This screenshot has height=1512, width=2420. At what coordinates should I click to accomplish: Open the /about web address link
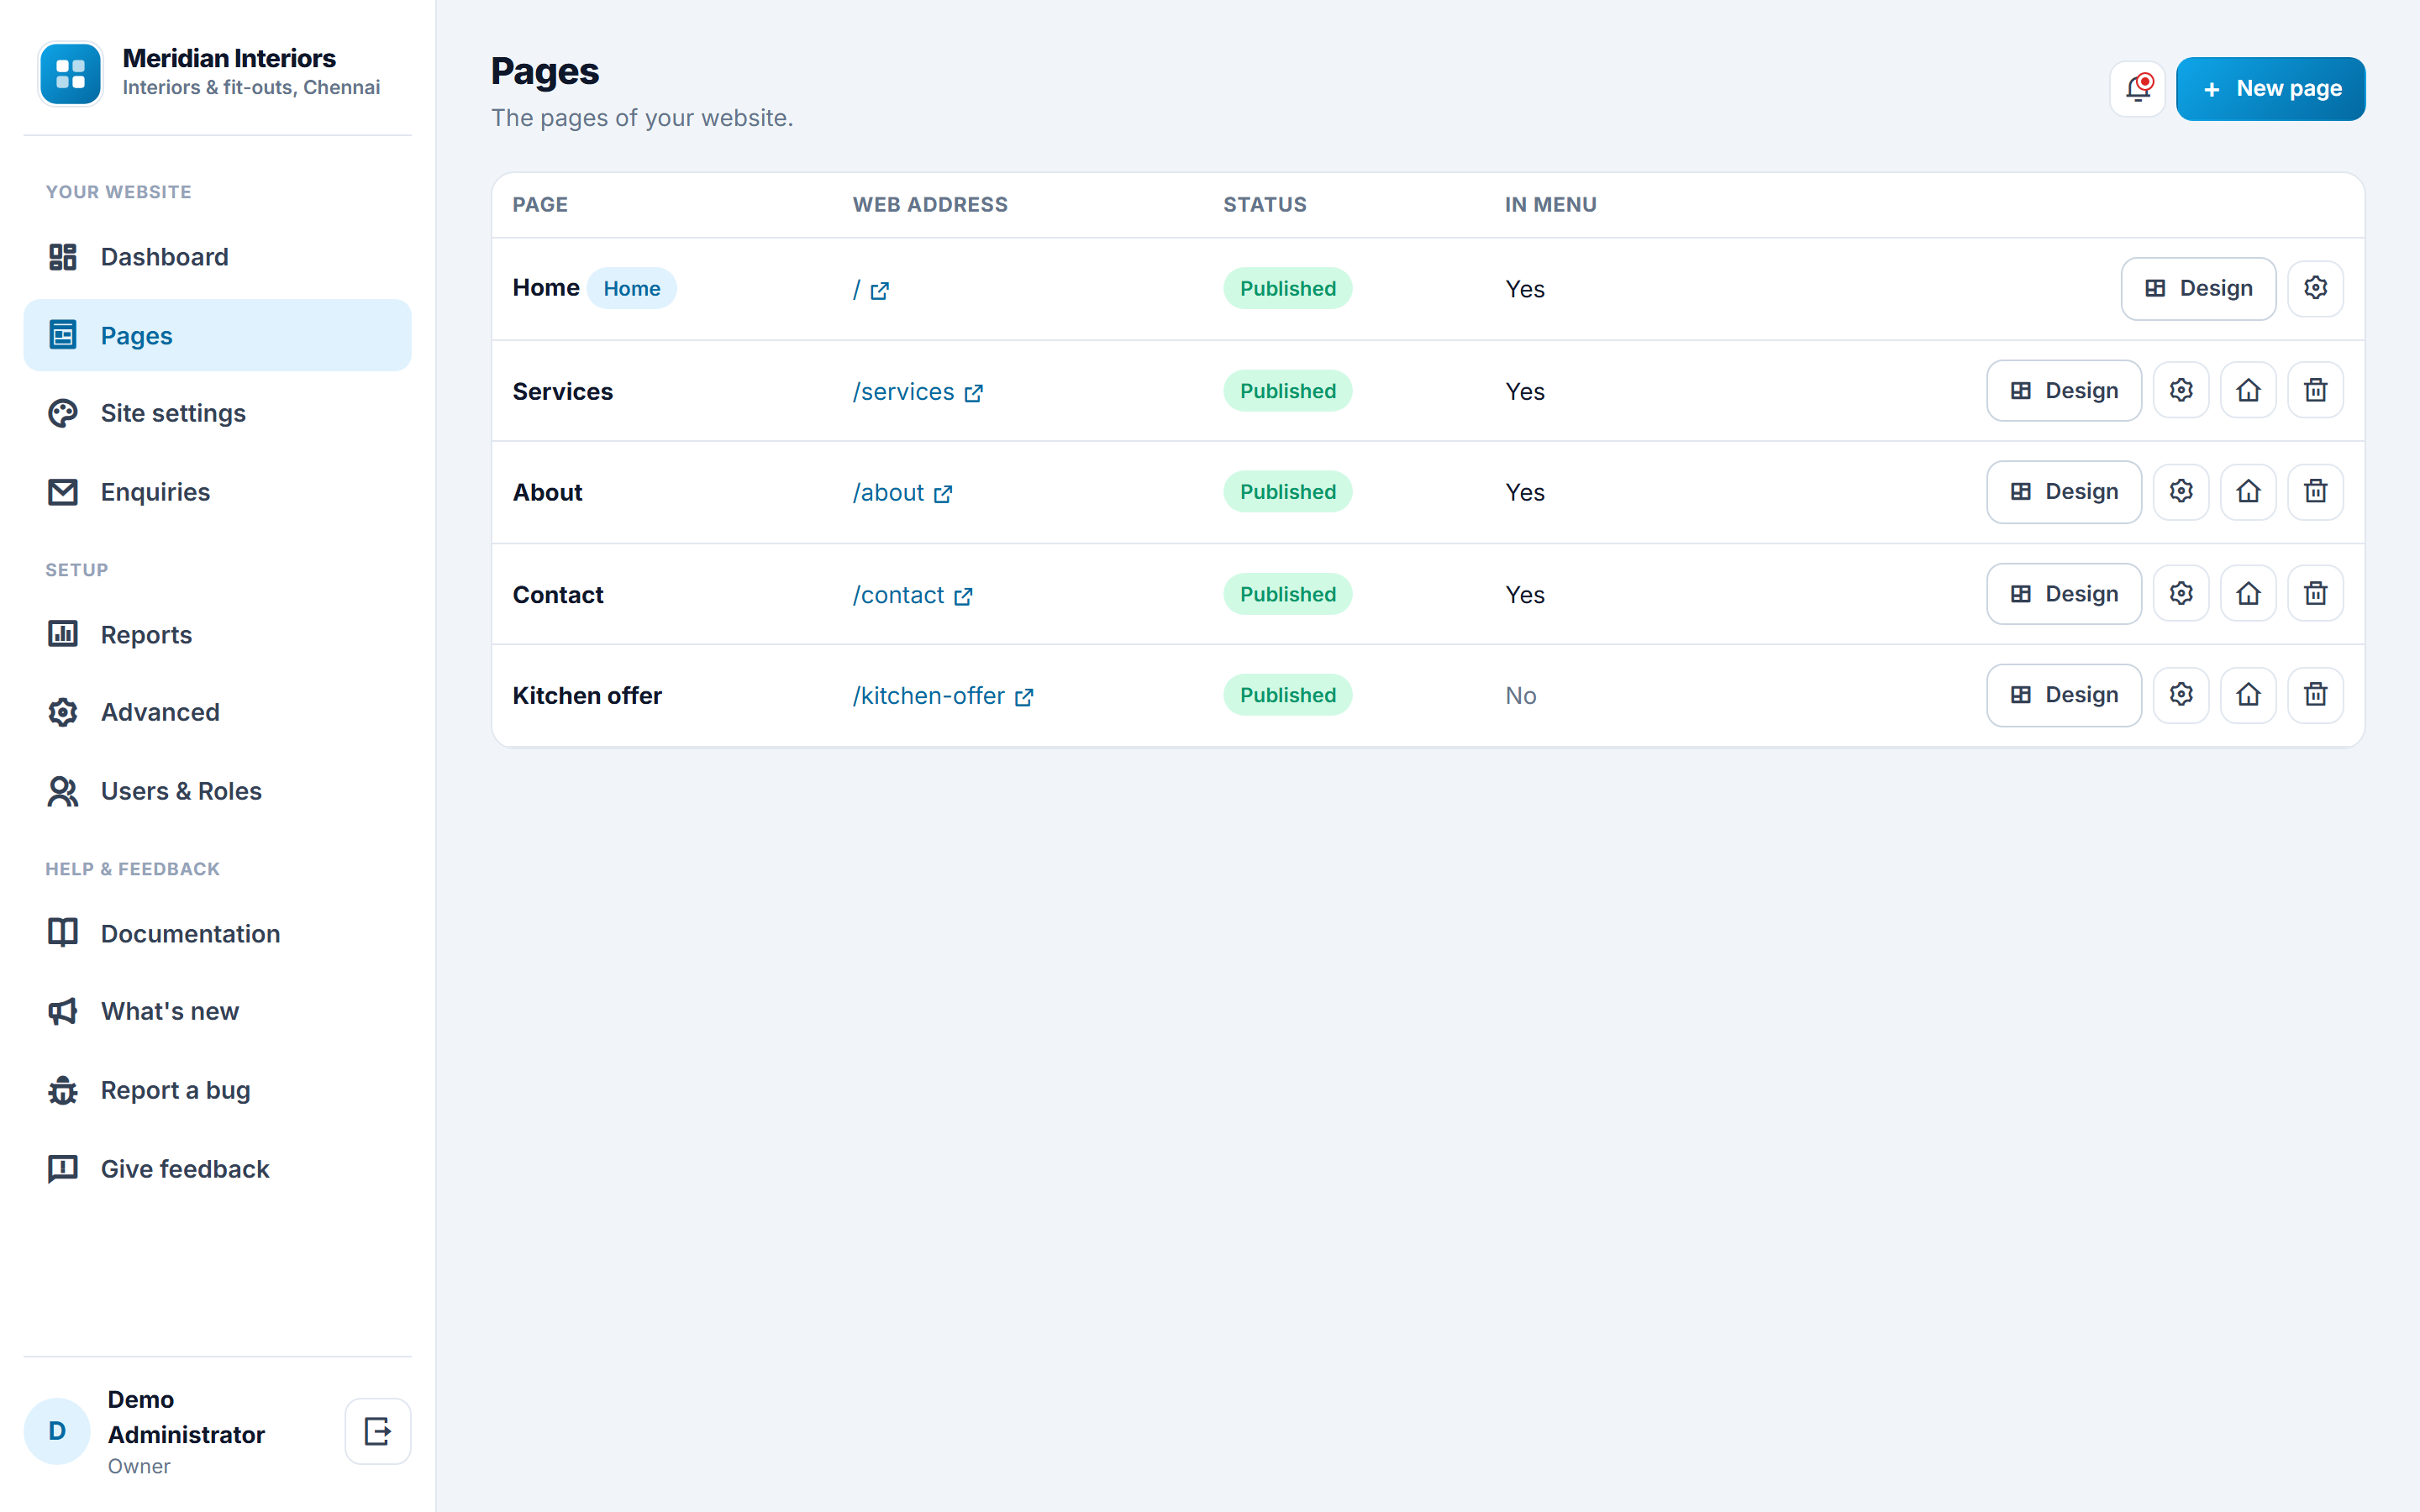[902, 493]
